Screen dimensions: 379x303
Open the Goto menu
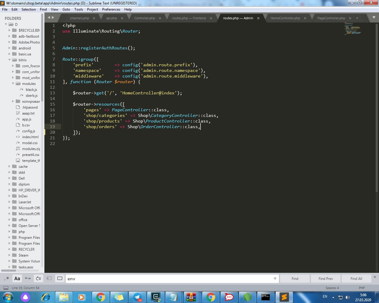point(66,9)
